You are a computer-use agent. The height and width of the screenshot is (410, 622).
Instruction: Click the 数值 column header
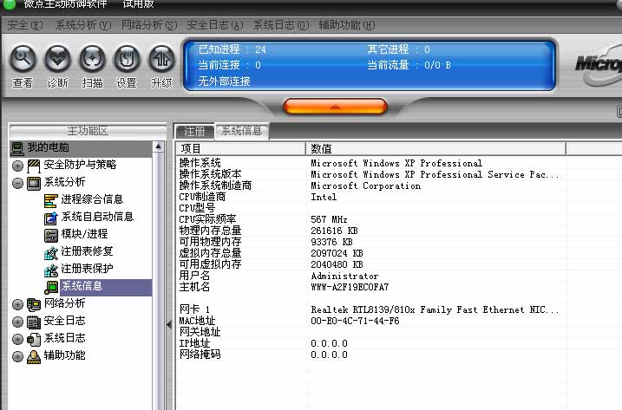click(436, 149)
